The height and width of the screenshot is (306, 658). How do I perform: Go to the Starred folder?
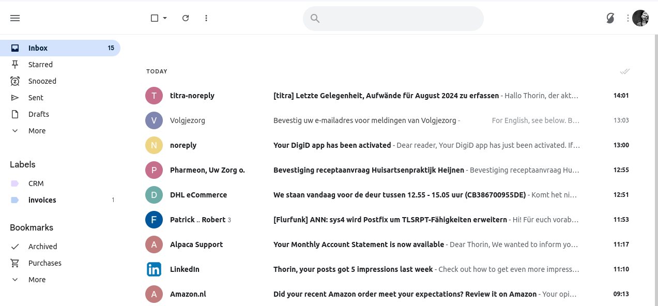tap(40, 65)
